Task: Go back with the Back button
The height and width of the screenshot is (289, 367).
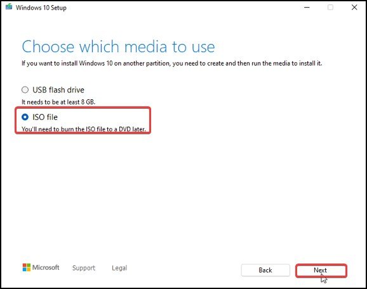Action: click(x=265, y=271)
